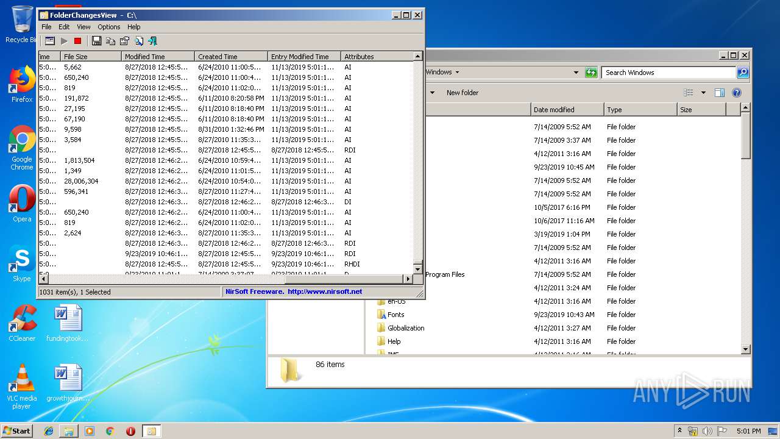780x439 pixels.
Task: Sort Explorer by Size column
Action: 701,110
